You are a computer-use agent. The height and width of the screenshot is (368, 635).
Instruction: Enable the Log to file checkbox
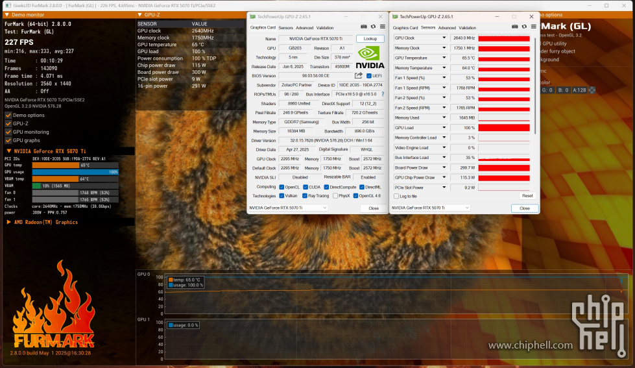(x=396, y=196)
